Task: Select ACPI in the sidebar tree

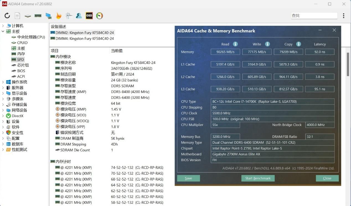Action: (x=21, y=76)
